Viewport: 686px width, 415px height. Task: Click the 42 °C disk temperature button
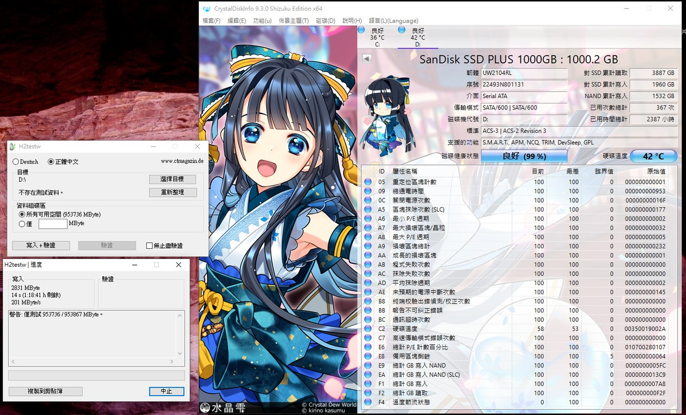(x=653, y=157)
